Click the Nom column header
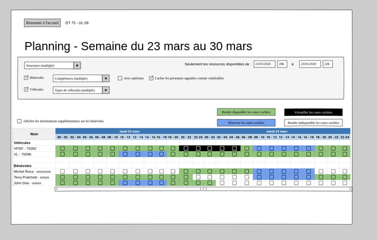 click(x=34, y=134)
